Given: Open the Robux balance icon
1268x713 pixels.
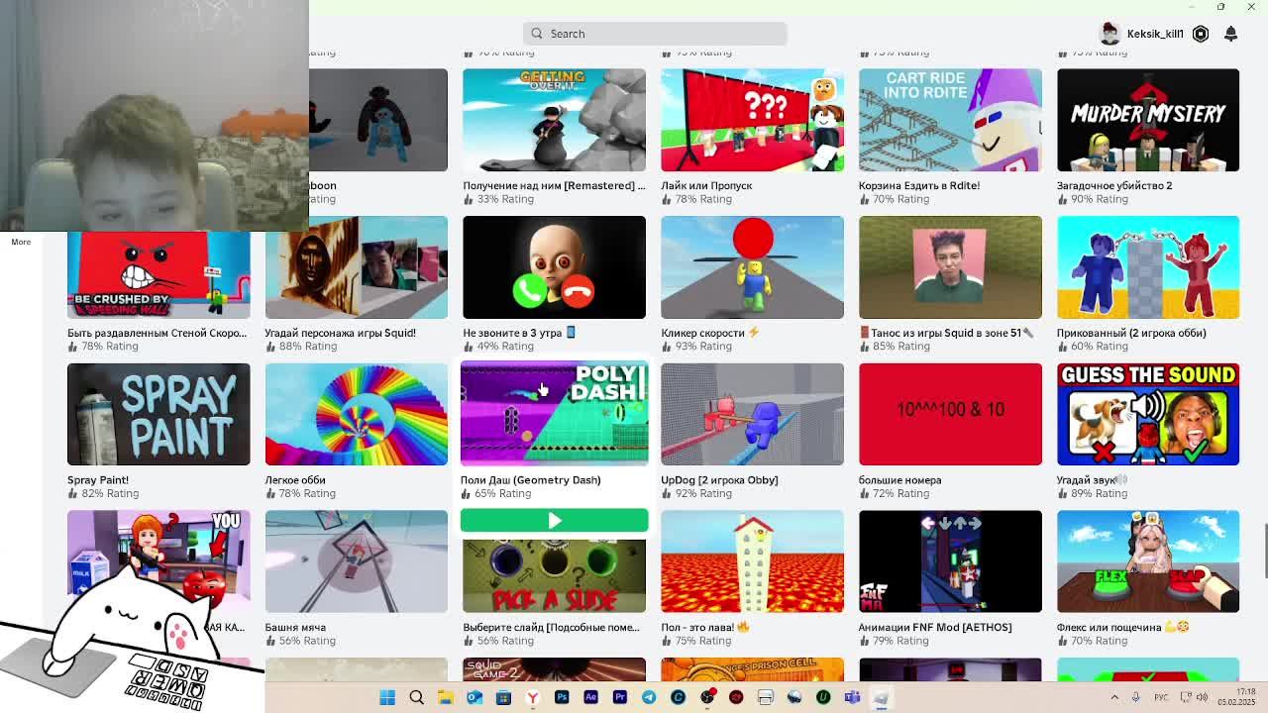Looking at the screenshot, I should [1201, 34].
